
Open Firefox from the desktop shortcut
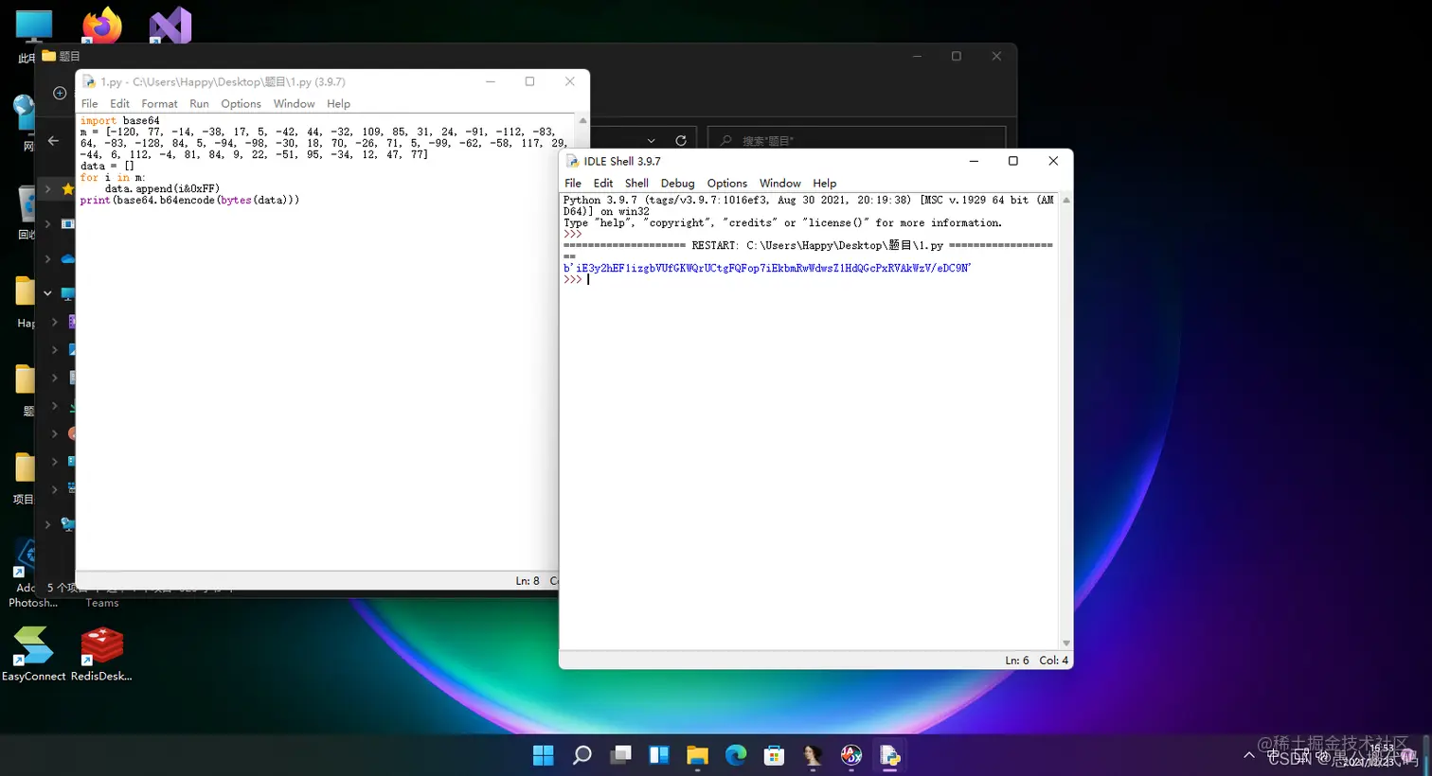click(101, 25)
